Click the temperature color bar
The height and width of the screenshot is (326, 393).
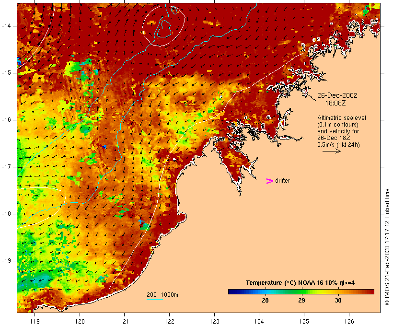click(301, 291)
